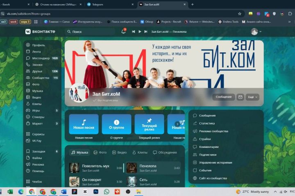Screen dimensions: 295x196
Task: Play the track Повелитель мух
Action: (96, 168)
